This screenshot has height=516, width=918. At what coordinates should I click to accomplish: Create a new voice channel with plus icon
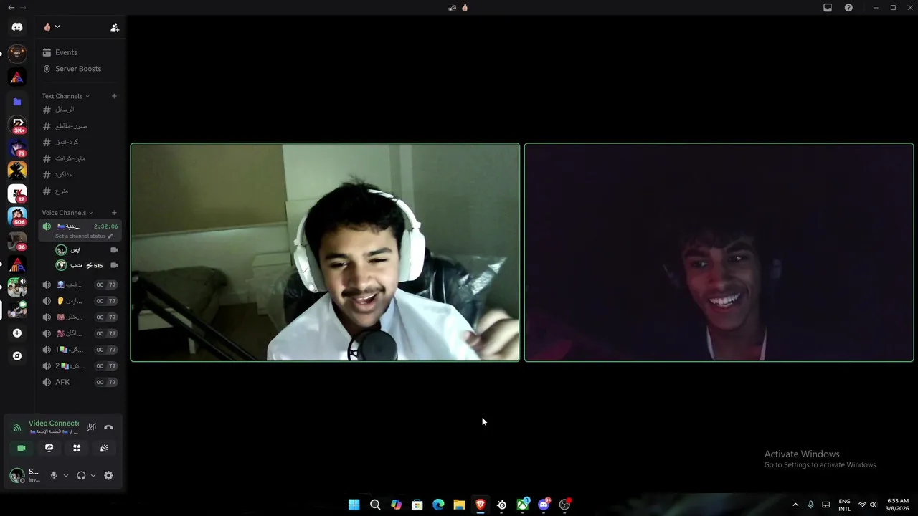pos(114,213)
